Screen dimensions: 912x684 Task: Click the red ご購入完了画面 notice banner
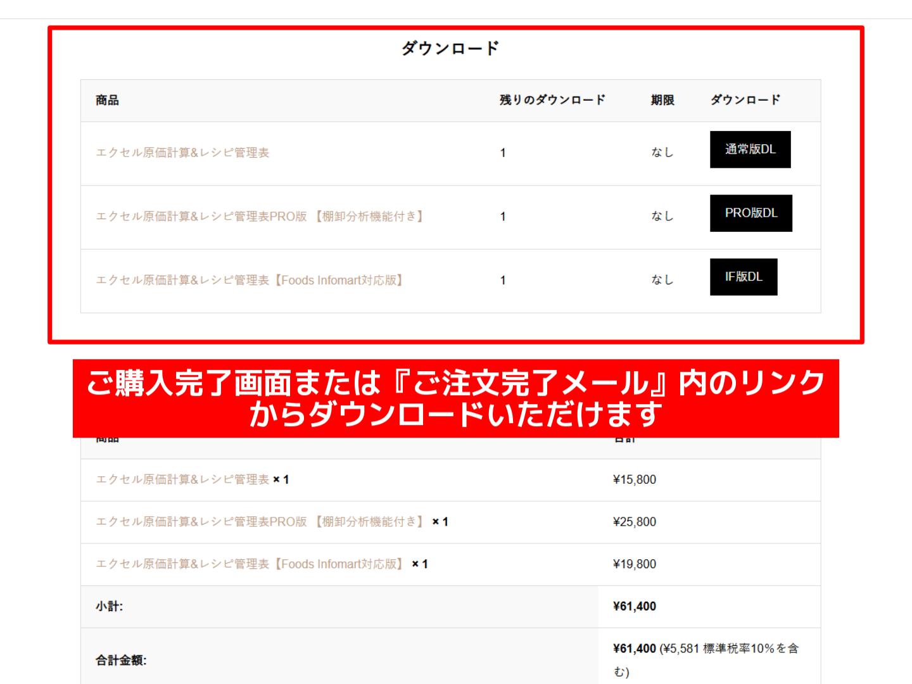[455, 398]
